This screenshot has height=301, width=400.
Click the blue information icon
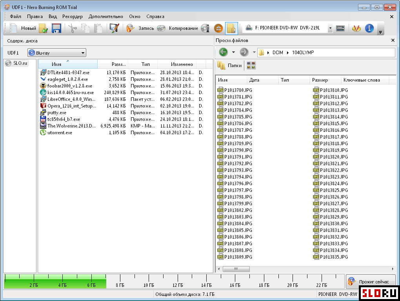(369, 28)
